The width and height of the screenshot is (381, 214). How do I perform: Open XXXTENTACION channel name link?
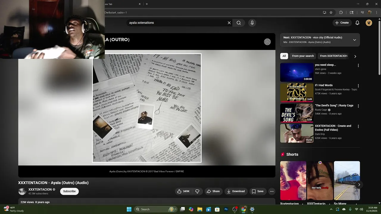click(x=40, y=190)
